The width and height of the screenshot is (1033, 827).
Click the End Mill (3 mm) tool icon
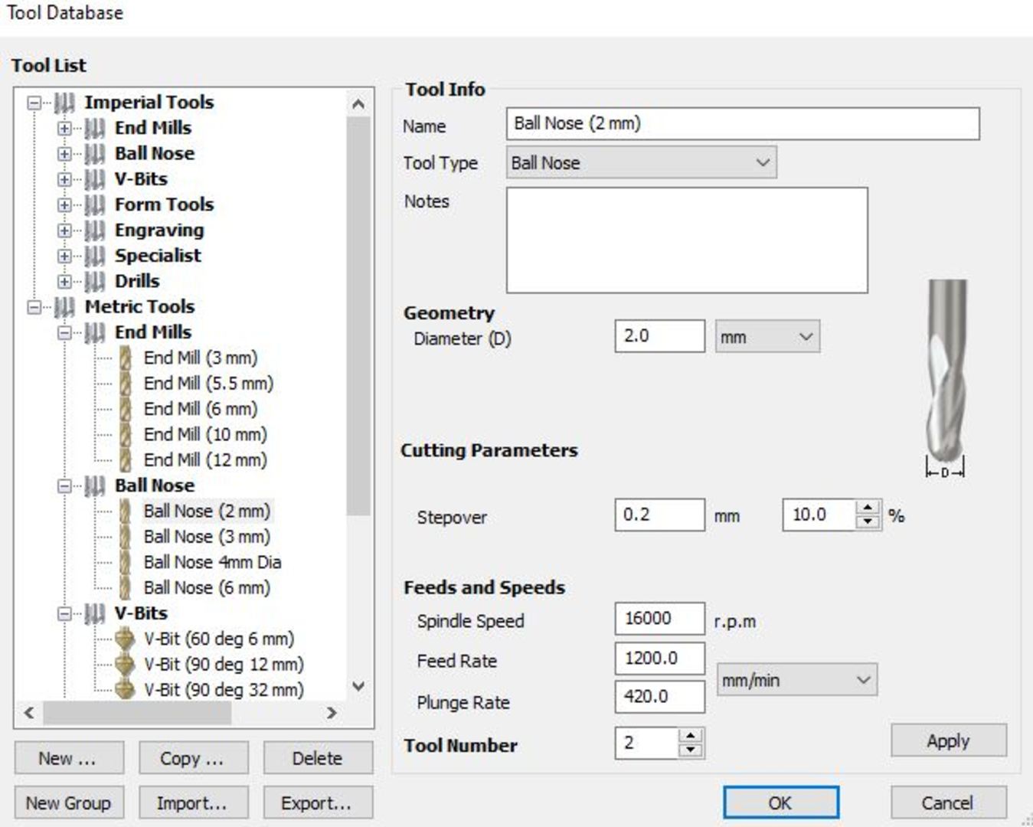click(125, 358)
